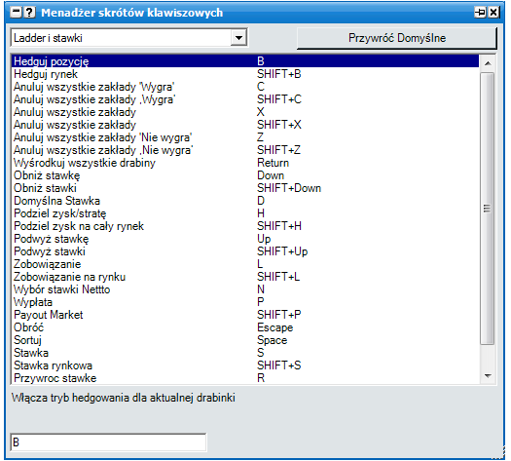511x461 pixels.
Task: Select 'Wyśrodkuj wszystkie drabiny' entry
Action: coord(245,163)
